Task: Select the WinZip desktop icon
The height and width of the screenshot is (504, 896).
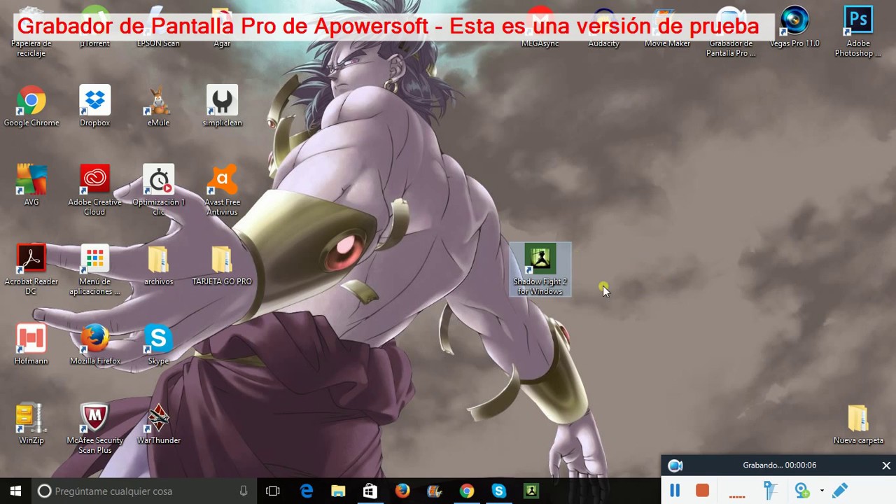Action: (x=31, y=424)
